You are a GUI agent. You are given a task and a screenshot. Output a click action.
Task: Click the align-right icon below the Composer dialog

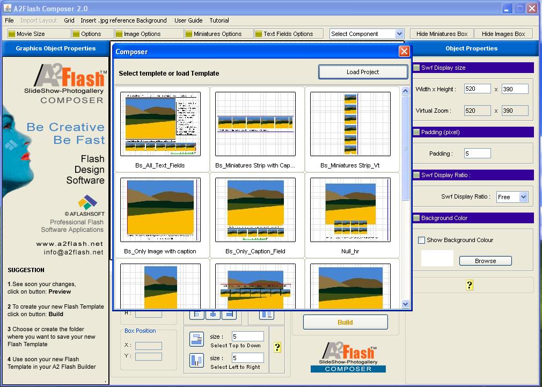coord(229,314)
